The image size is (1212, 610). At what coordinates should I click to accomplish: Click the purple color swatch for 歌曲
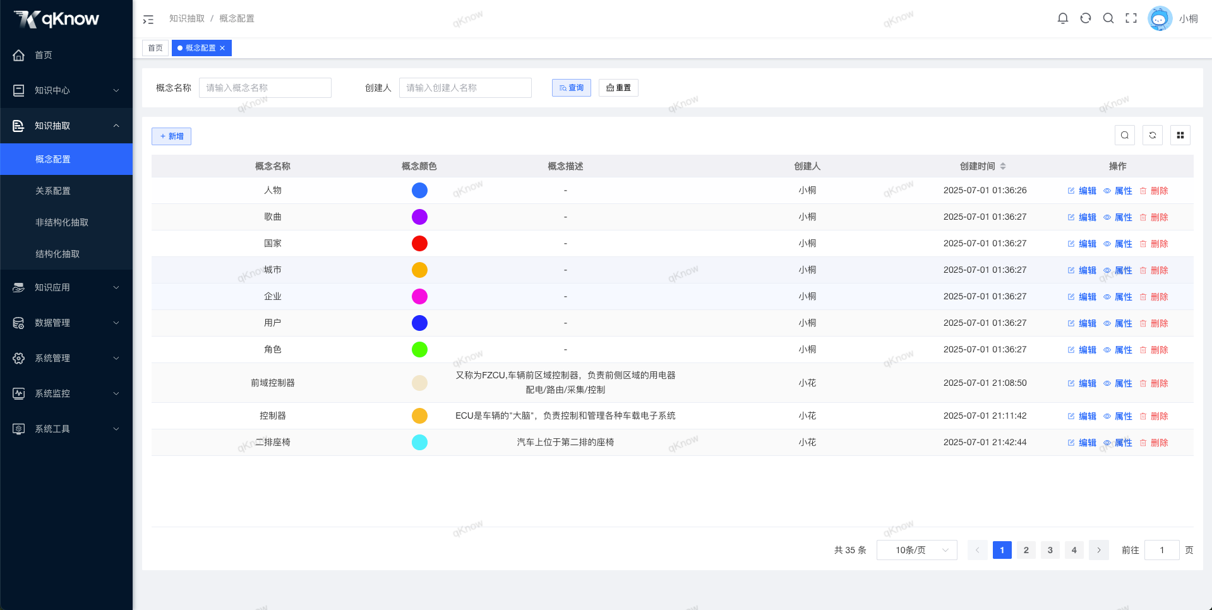pyautogui.click(x=419, y=217)
